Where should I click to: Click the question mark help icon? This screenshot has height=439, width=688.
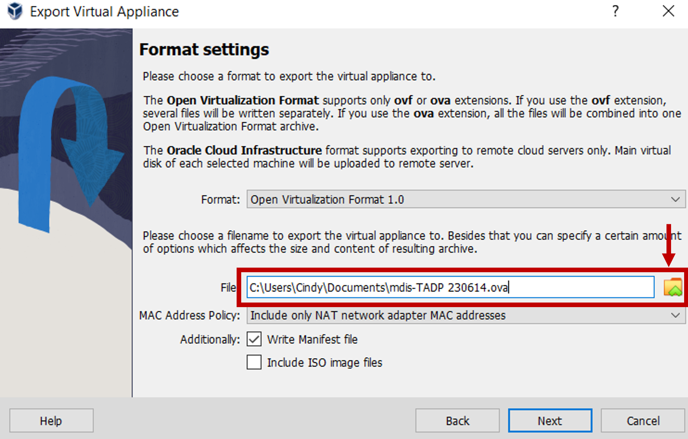(615, 11)
